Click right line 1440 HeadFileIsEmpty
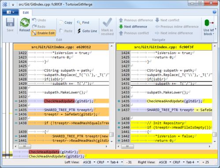Image resolution: width=220 pixels, height=168 pixels. (x=172, y=128)
